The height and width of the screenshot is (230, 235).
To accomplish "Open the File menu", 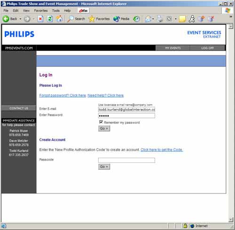I will coord(6,10).
